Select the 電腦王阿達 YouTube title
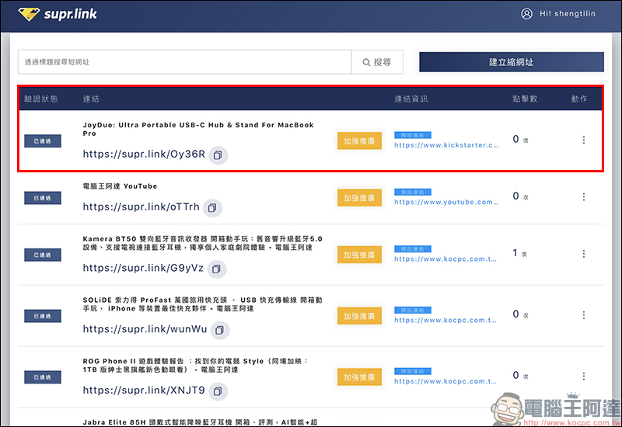This screenshot has width=622, height=427. pyautogui.click(x=120, y=186)
